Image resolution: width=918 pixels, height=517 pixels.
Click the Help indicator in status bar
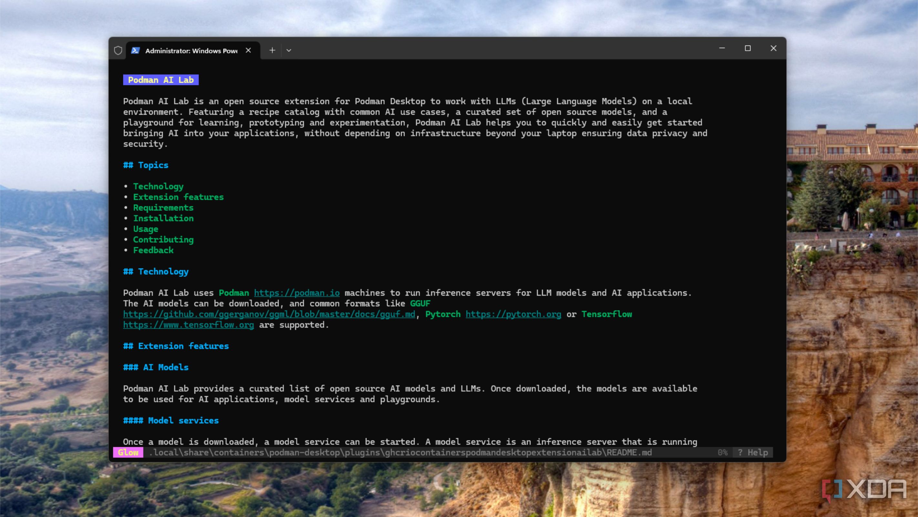pyautogui.click(x=753, y=452)
